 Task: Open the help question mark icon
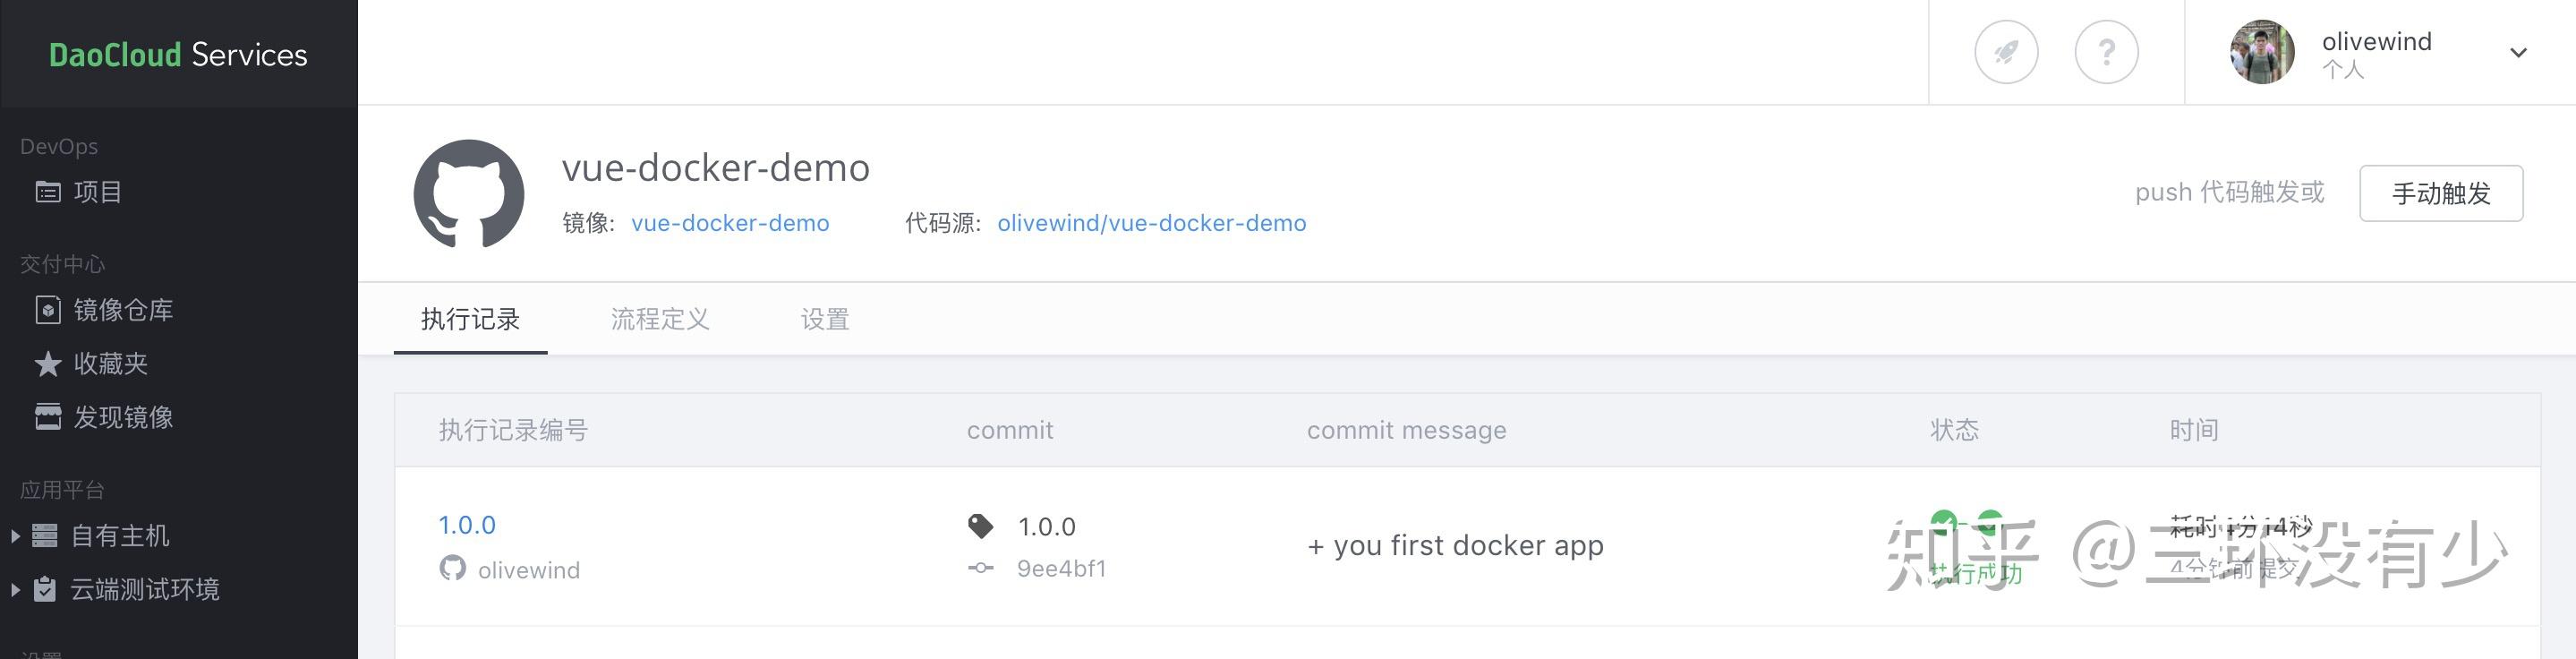coord(2106,52)
